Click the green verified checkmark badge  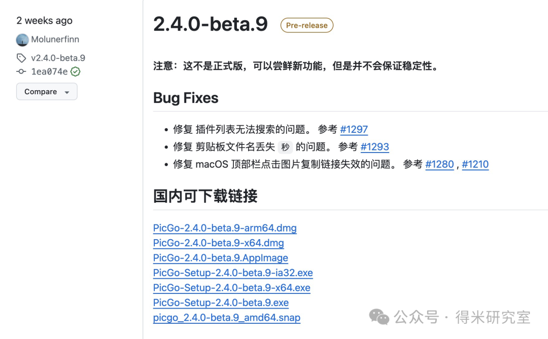pos(75,71)
